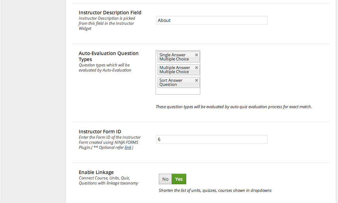338x203 pixels.
Task: Click the linkage taxonomy description text
Action: pos(108,181)
